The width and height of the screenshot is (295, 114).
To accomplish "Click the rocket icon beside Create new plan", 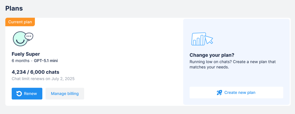I will pos(219,92).
